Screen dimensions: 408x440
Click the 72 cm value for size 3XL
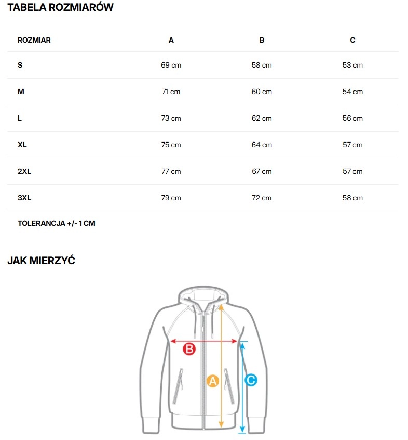pos(262,198)
